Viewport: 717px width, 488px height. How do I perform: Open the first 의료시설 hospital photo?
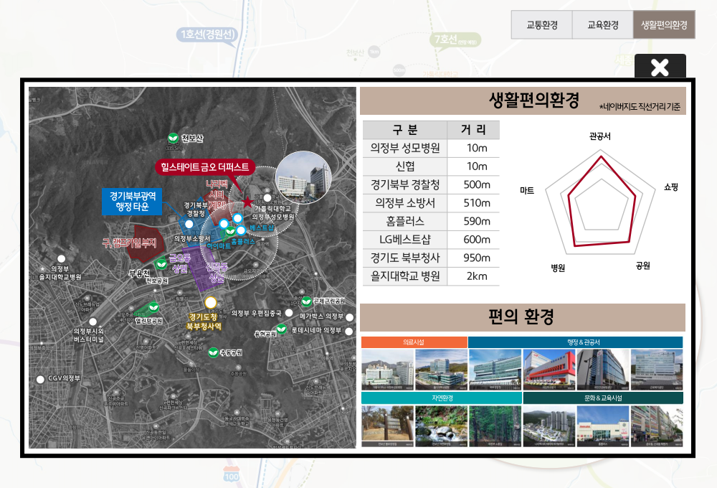point(388,370)
